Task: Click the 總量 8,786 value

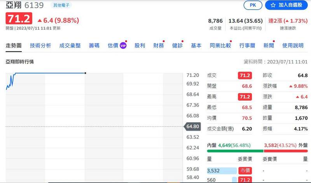Action: 301,108
